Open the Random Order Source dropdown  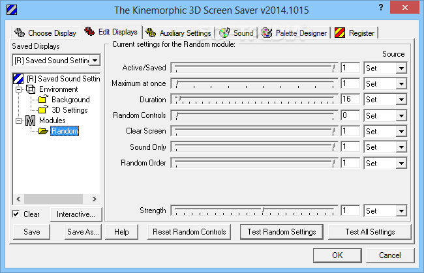(x=401, y=163)
